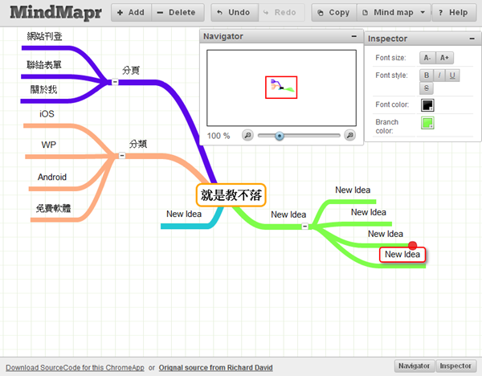Increase font size with A+ button
Screen dimensions: 482x376
(x=444, y=58)
